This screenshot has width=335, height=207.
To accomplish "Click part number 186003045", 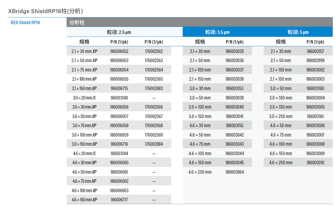I will pyautogui.click(x=234, y=163).
